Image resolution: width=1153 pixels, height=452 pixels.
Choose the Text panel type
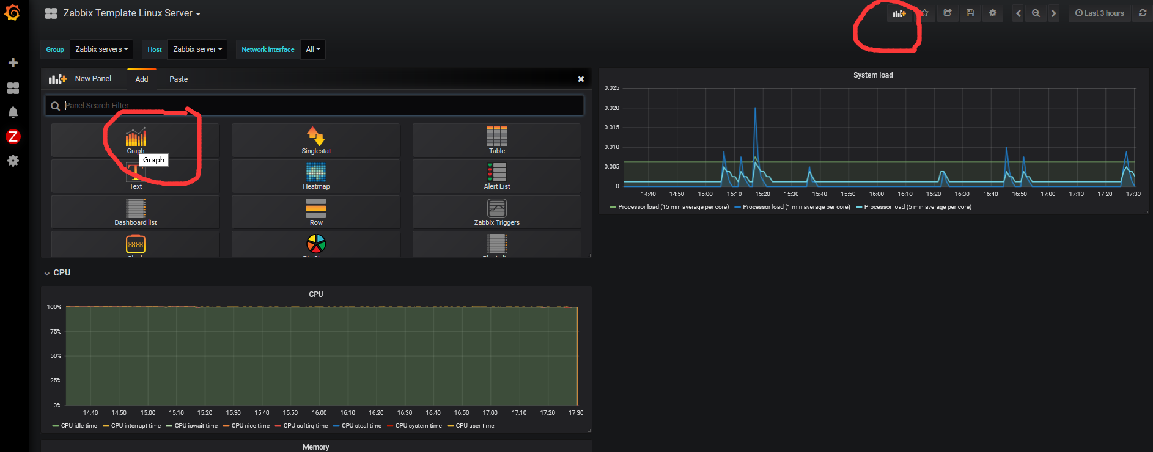pyautogui.click(x=135, y=177)
